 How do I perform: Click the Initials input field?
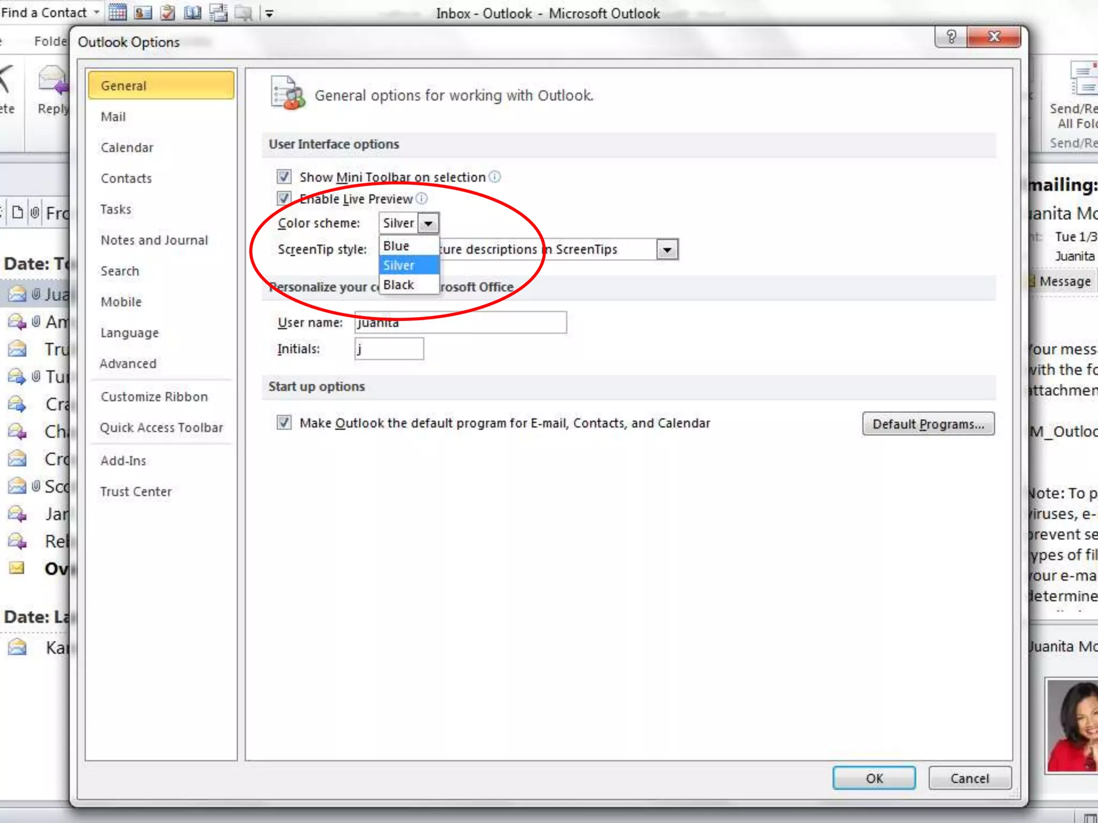pos(389,349)
